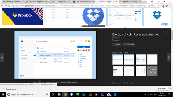Viewport: 173px width, 97px height.
Task: Bookmark this page with the star icon
Action: click(x=158, y=6)
